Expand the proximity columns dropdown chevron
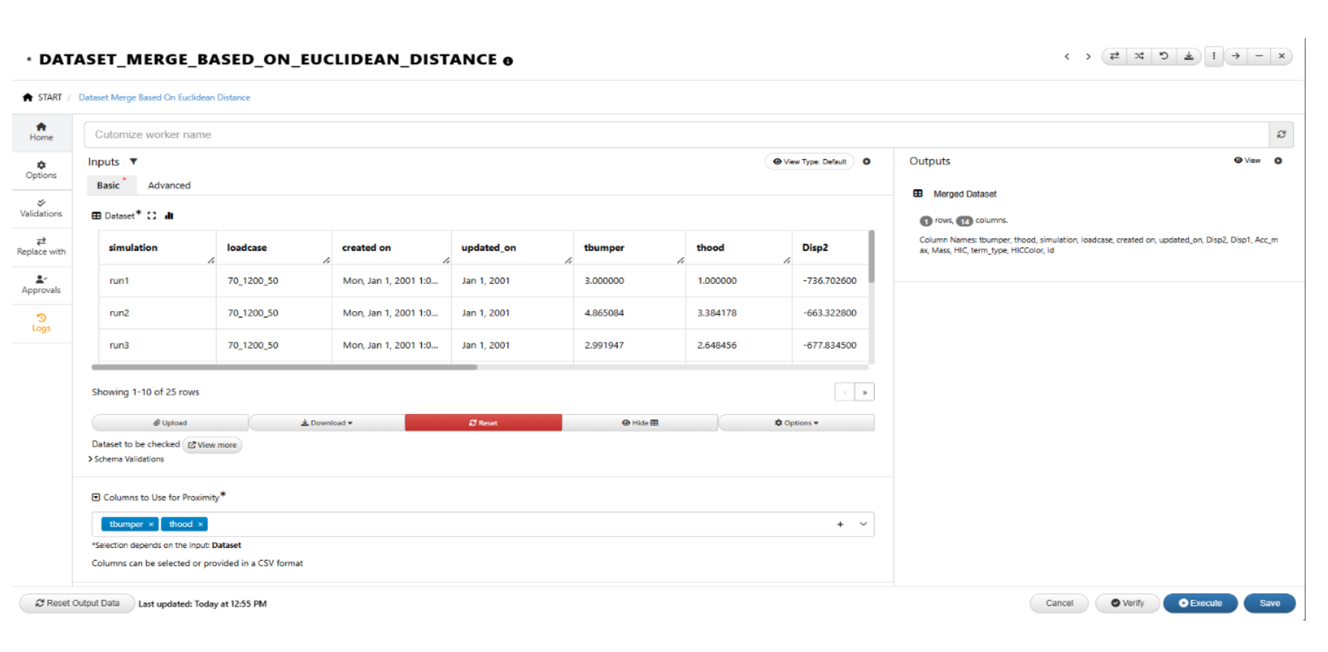 863,524
